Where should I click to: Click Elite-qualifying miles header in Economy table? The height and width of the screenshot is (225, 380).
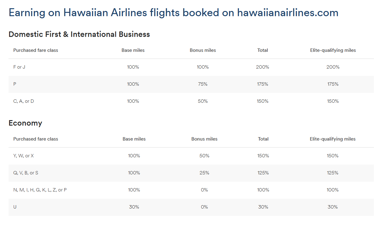[332, 139]
